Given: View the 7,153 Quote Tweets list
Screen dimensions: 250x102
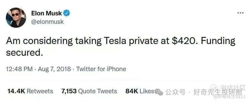Looking at the screenshot, I should tap(89, 91).
